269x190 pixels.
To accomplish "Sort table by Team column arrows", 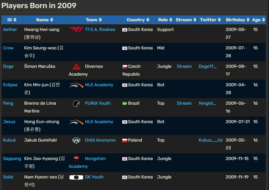I will point(100,20).
